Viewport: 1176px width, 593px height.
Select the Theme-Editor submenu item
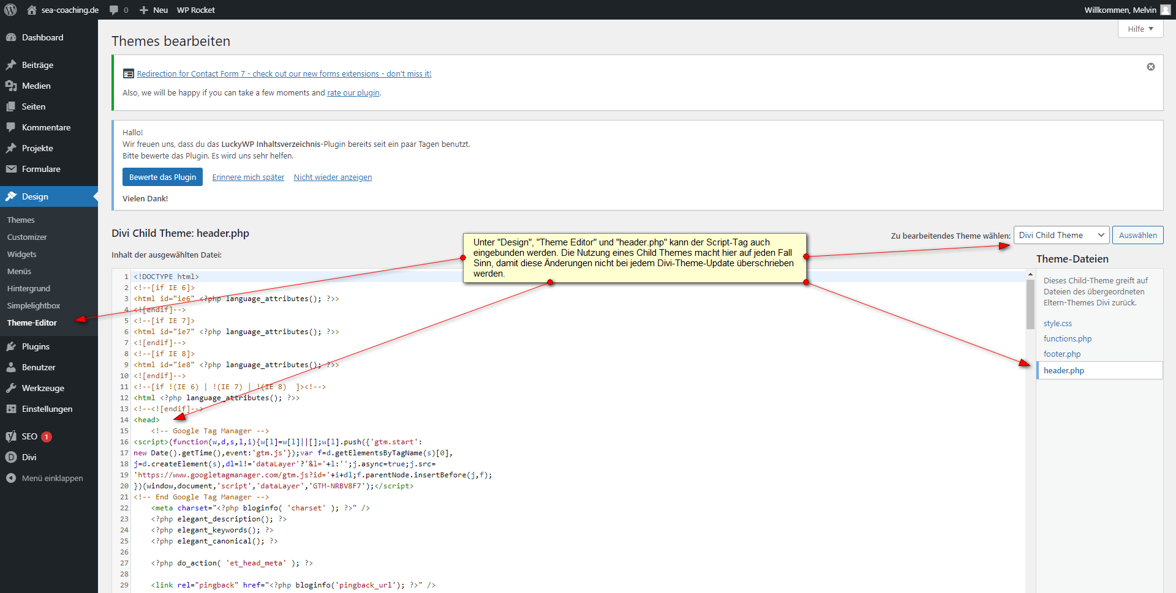pyautogui.click(x=32, y=323)
